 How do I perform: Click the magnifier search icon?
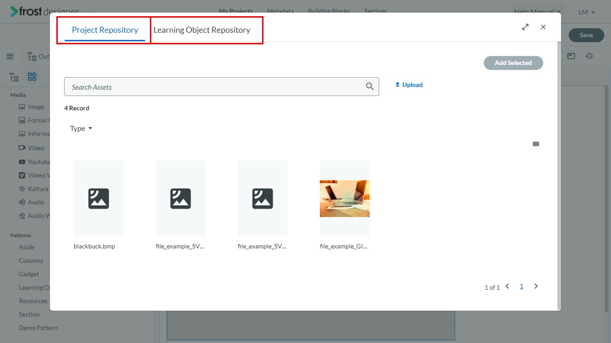point(369,87)
